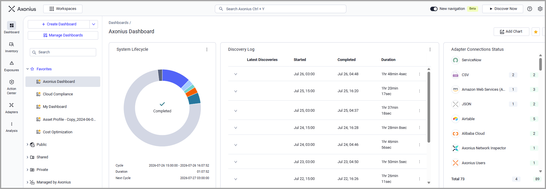Click the dashboards Search field

63,52
